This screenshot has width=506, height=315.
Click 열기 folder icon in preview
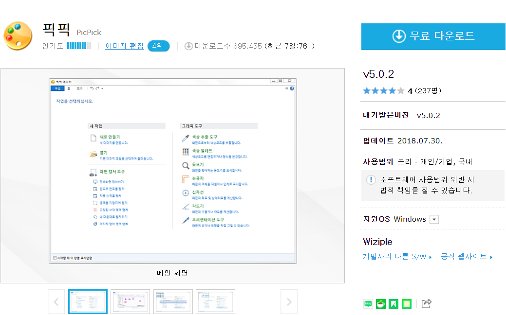pyautogui.click(x=93, y=154)
